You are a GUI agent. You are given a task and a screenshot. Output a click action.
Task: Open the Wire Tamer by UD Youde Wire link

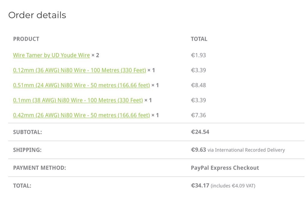[51, 55]
